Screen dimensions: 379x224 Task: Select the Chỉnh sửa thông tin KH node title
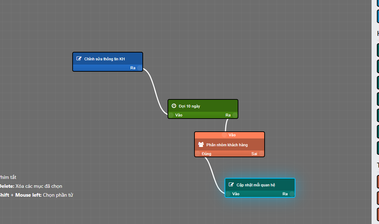104,59
